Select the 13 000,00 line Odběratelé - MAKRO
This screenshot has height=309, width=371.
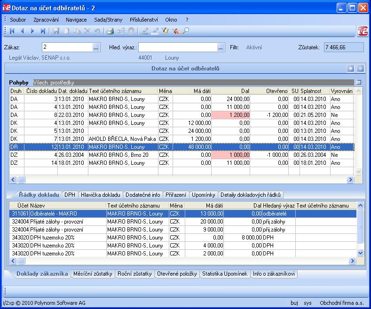click(183, 214)
